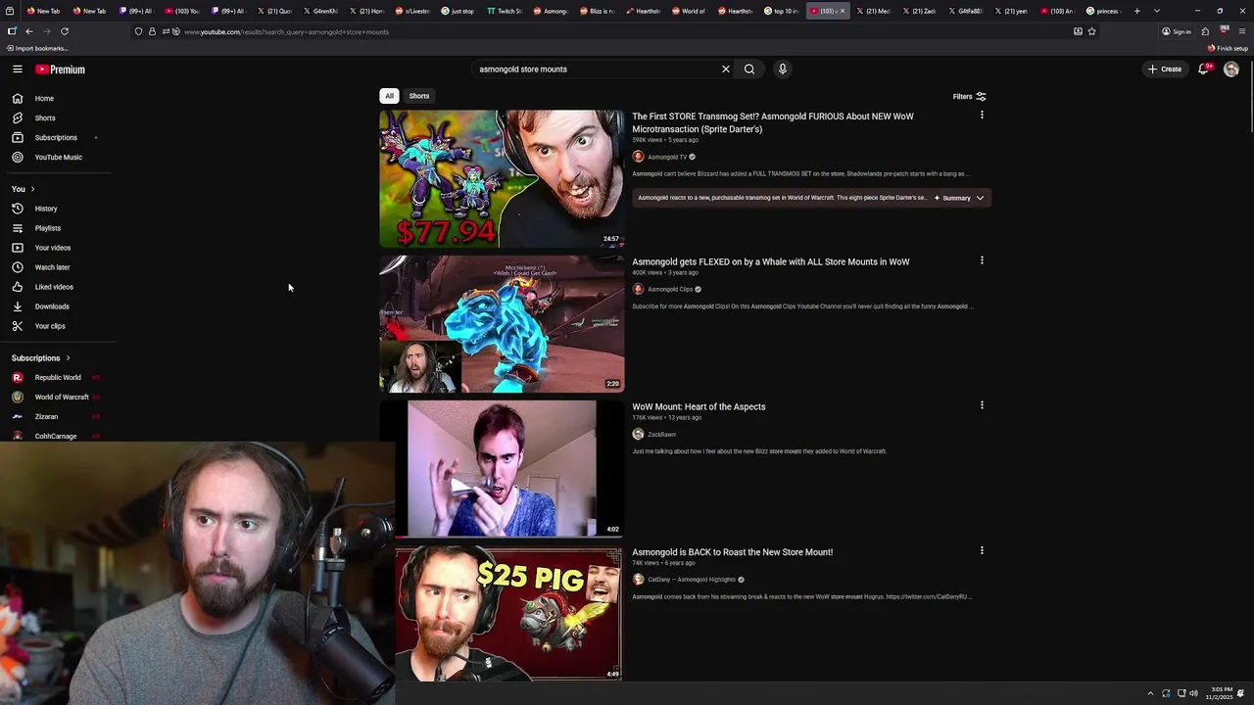Open Republic World subscription channel
Image resolution: width=1254 pixels, height=705 pixels.
(58, 378)
